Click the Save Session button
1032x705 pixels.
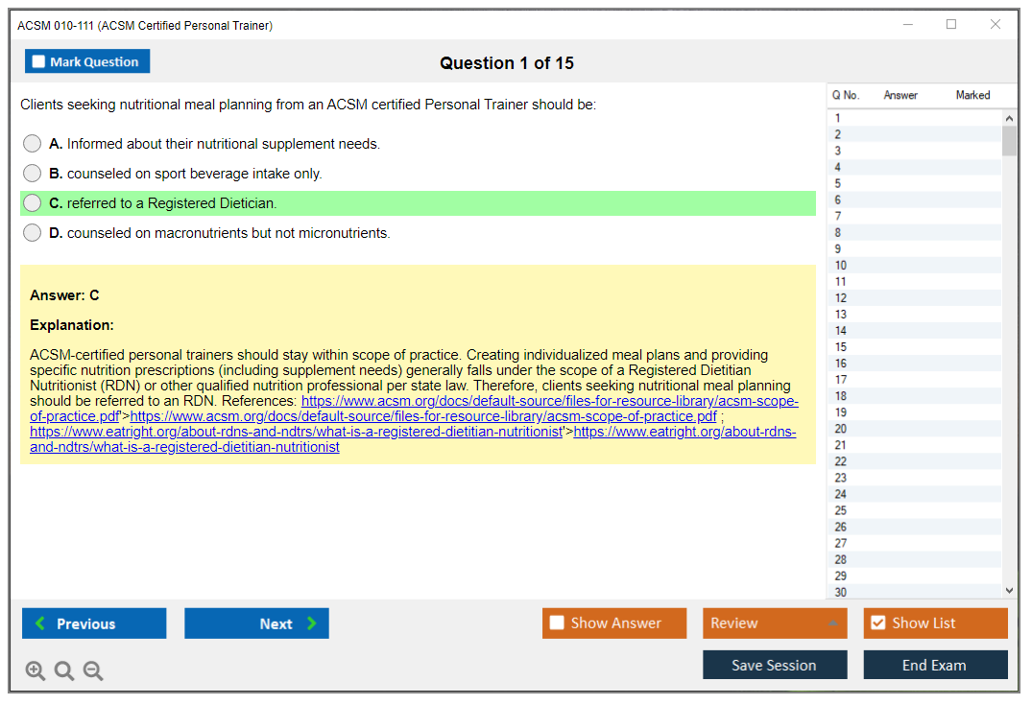coord(774,664)
